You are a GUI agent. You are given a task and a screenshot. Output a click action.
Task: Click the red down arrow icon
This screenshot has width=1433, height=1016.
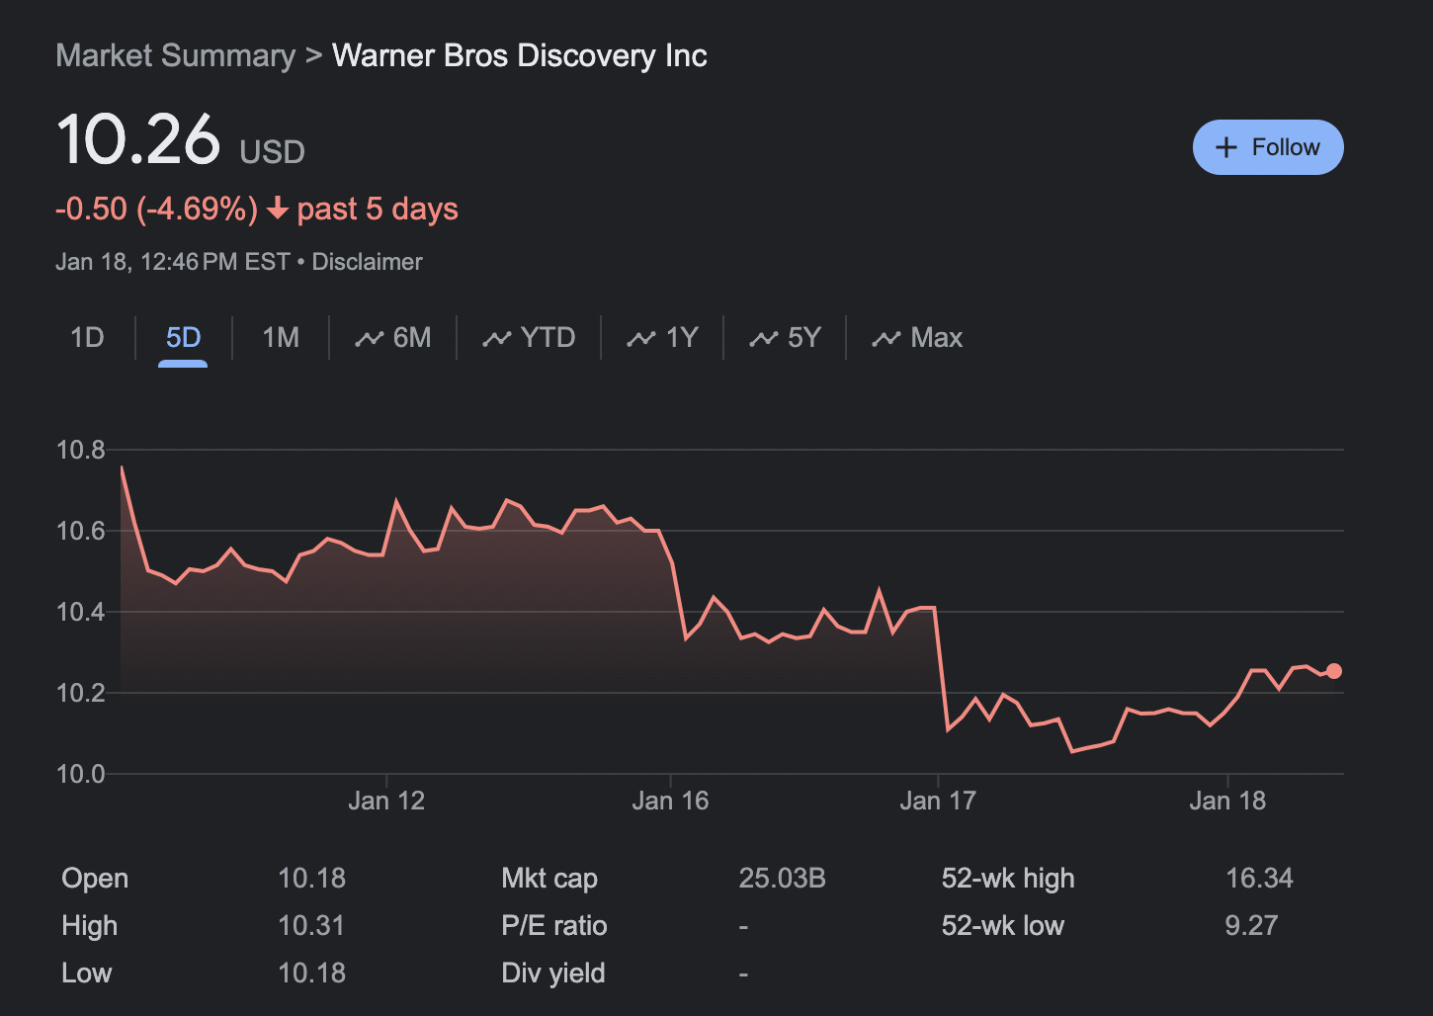[278, 210]
